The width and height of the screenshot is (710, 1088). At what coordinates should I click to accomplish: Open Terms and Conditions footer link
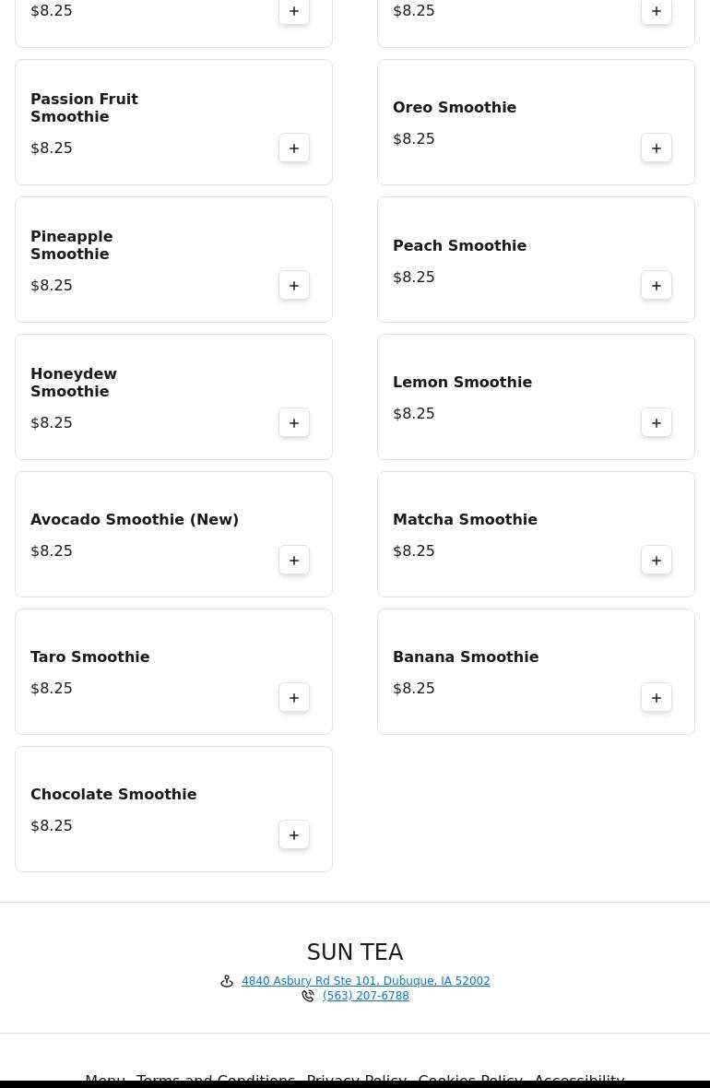click(216, 1080)
